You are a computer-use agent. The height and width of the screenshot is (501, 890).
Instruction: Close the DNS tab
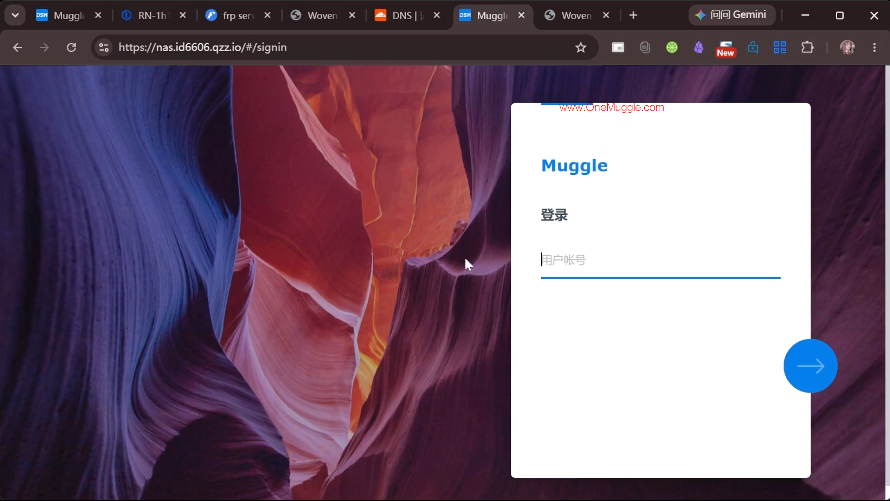437,15
